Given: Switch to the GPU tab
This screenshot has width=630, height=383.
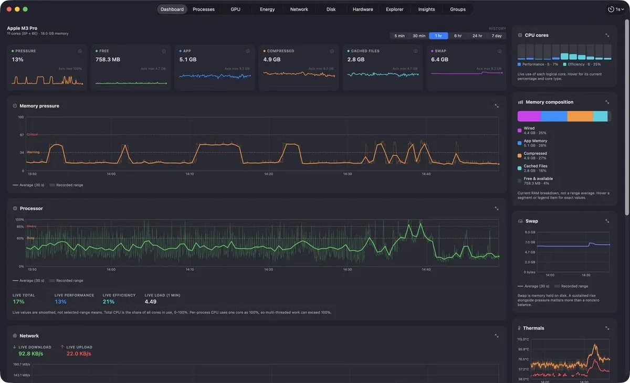Looking at the screenshot, I should coord(236,9).
